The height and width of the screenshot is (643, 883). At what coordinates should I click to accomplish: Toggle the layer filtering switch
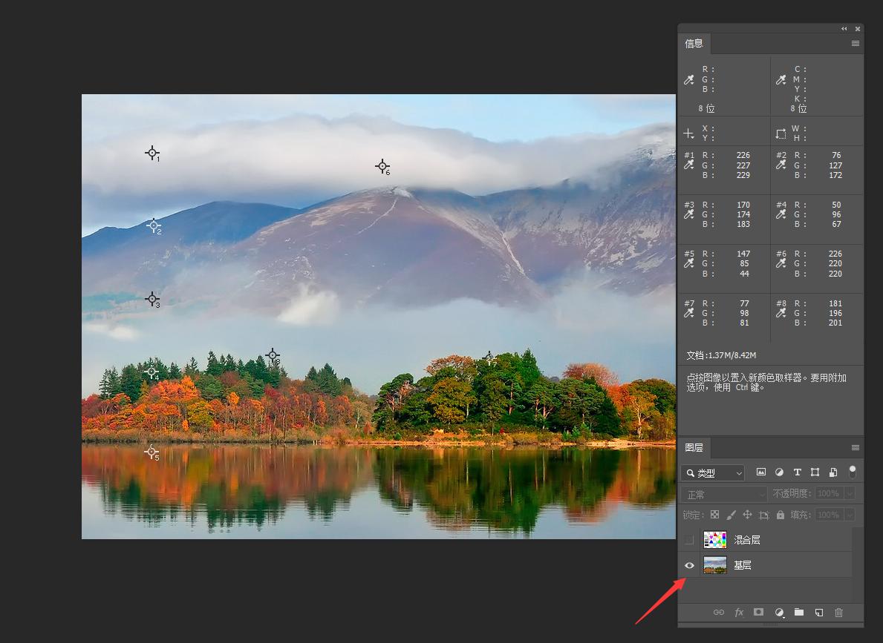click(853, 472)
